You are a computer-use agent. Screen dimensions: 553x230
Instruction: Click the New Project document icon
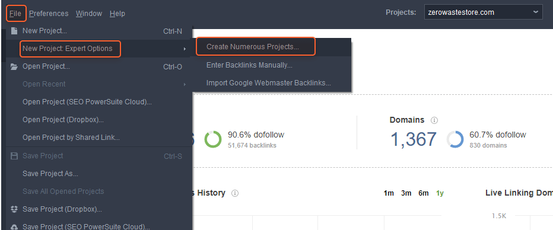click(14, 31)
